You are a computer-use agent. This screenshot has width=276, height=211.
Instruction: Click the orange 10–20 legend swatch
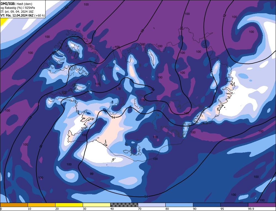tap(42, 205)
